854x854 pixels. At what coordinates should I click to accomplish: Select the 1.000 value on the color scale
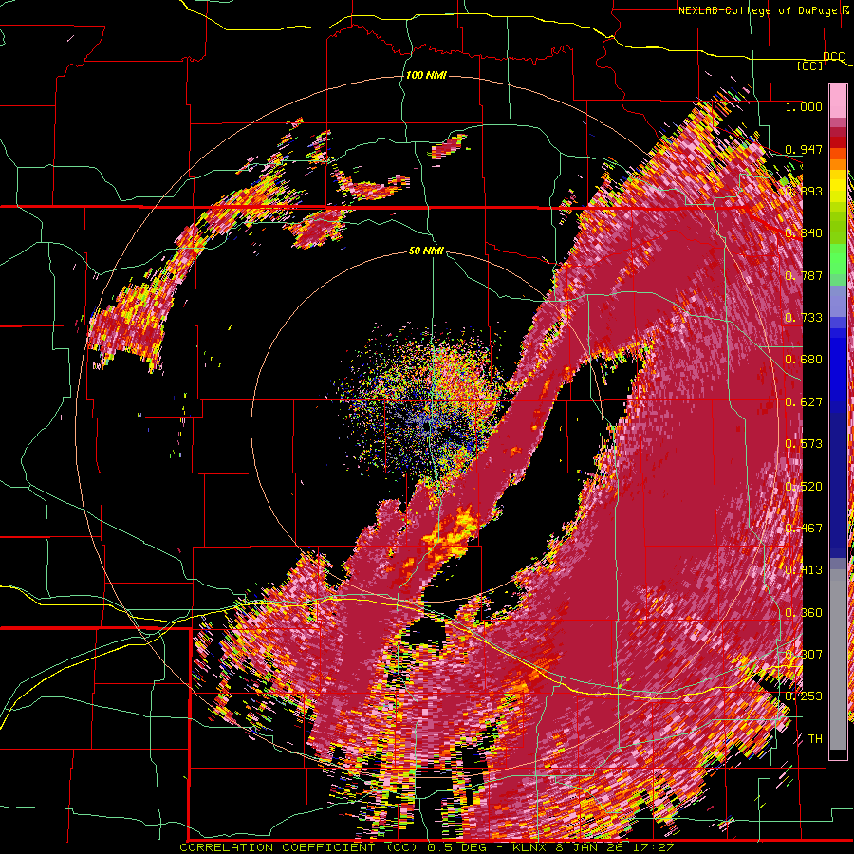point(804,106)
